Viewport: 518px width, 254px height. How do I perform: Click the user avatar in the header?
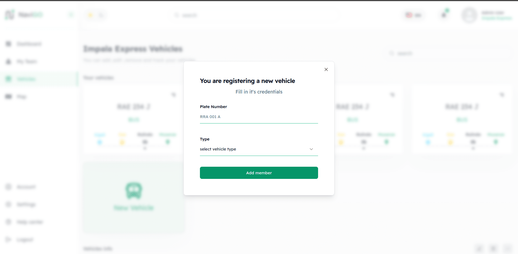point(469,15)
